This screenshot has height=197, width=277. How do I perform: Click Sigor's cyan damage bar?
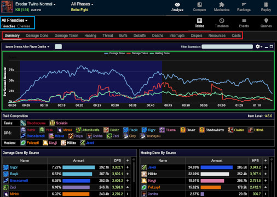coord(78,167)
